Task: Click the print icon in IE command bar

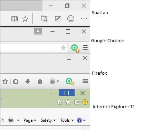Action: (x=11, y=120)
